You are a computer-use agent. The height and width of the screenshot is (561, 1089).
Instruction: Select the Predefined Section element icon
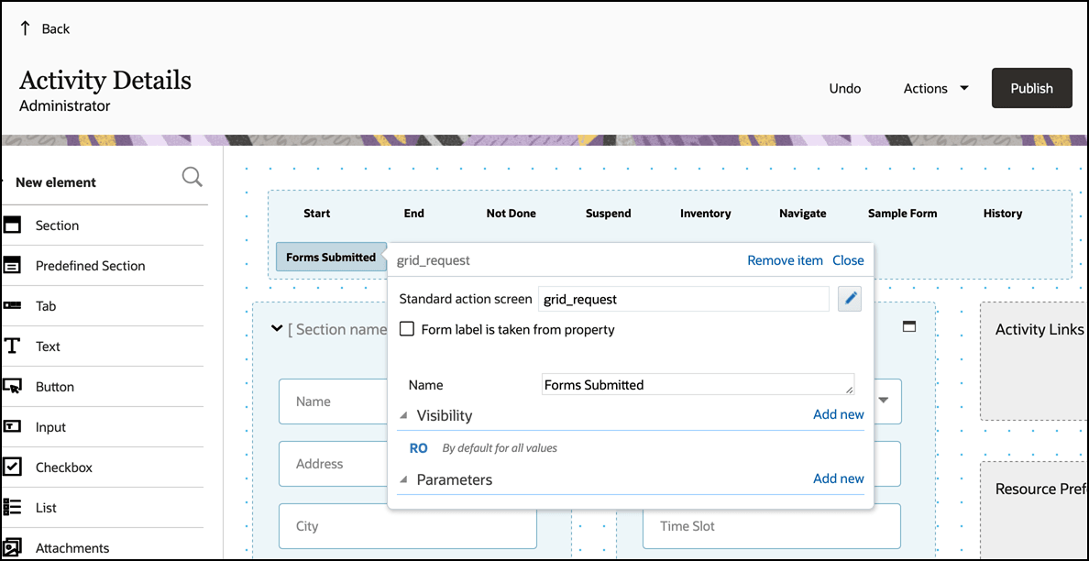click(x=11, y=265)
